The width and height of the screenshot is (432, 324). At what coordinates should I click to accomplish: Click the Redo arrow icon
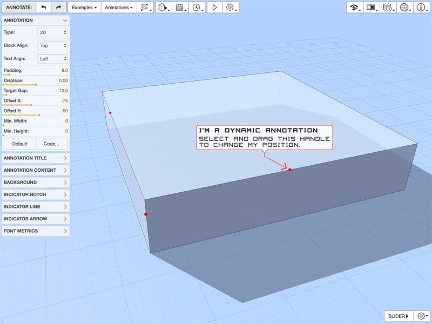59,8
